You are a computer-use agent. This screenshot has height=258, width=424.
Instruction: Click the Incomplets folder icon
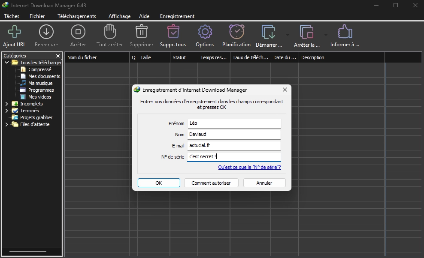15,104
